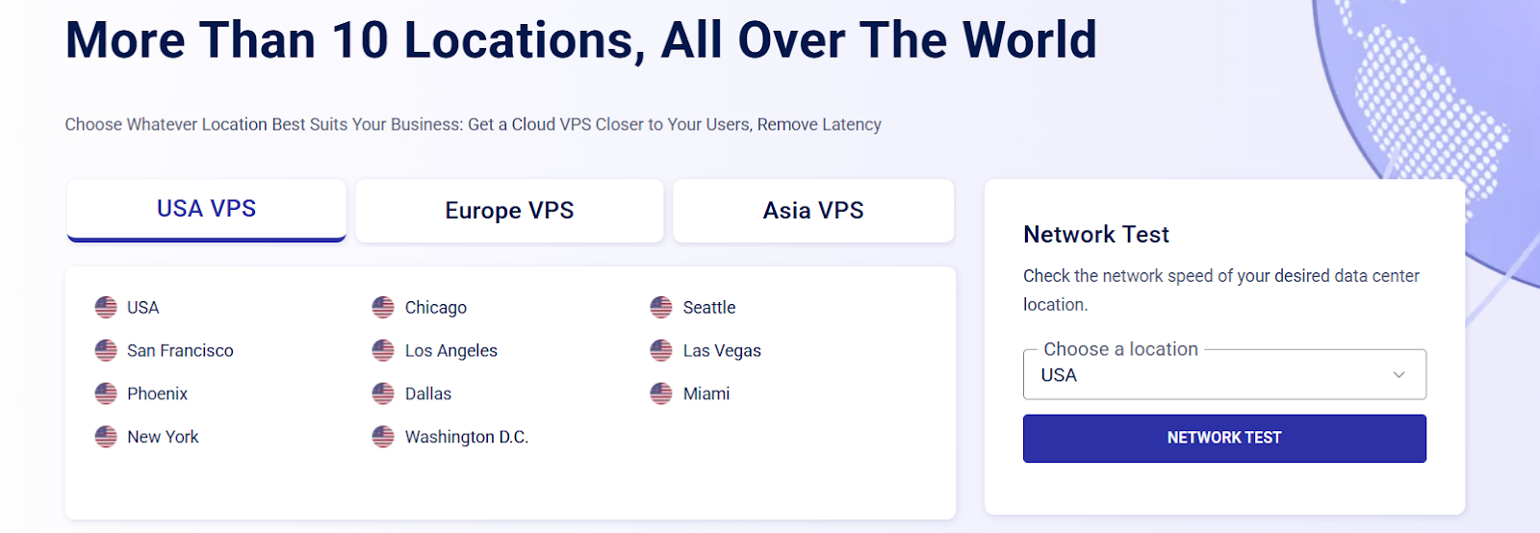The width and height of the screenshot is (1540, 533).
Task: Follow the Washington D.C. location link
Action: (467, 437)
